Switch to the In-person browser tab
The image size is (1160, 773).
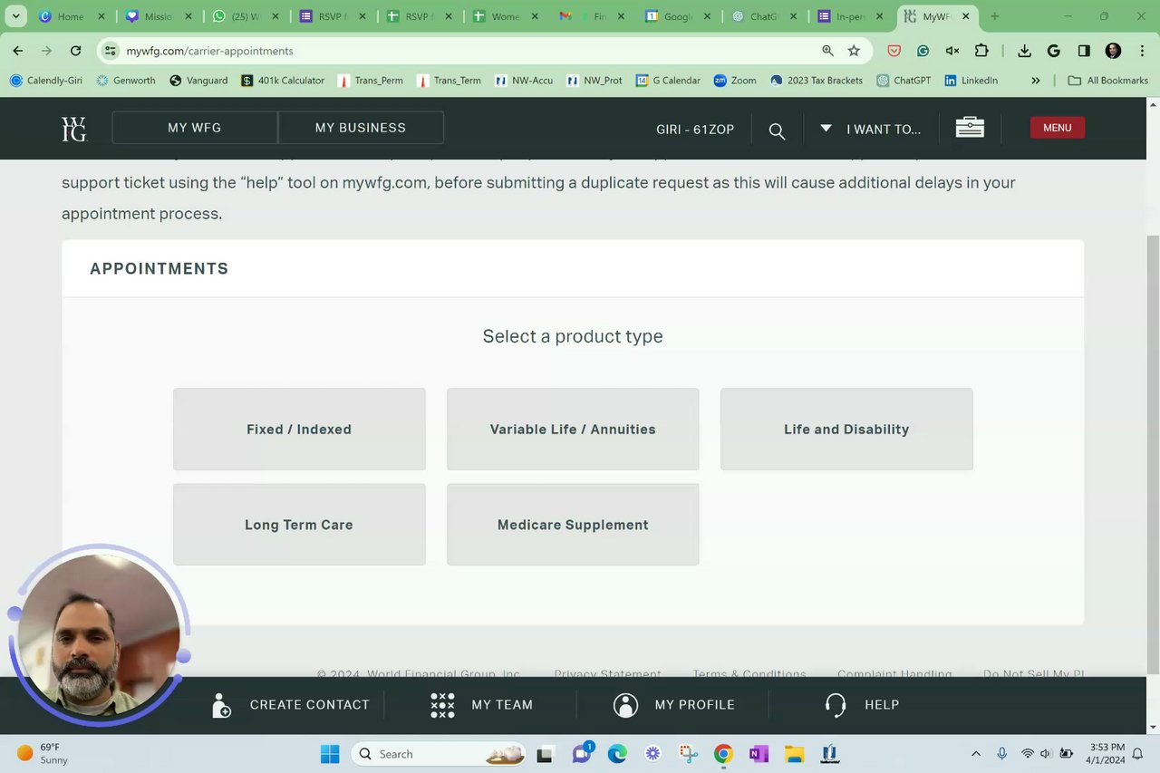(x=849, y=16)
